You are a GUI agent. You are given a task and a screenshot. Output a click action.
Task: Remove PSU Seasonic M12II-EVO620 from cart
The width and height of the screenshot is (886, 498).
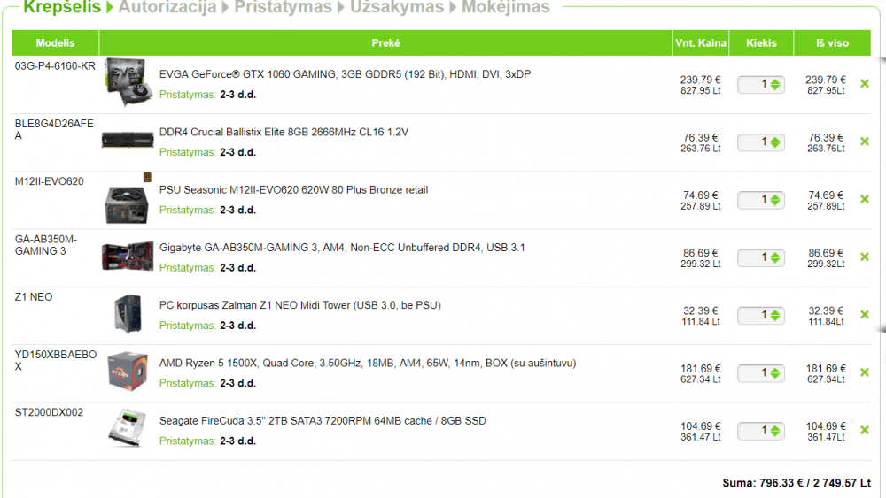pos(864,199)
